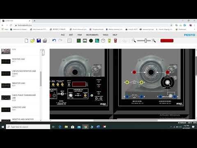Click the greyed-out redo arrow
The image size is (197, 148).
click(x=60, y=41)
